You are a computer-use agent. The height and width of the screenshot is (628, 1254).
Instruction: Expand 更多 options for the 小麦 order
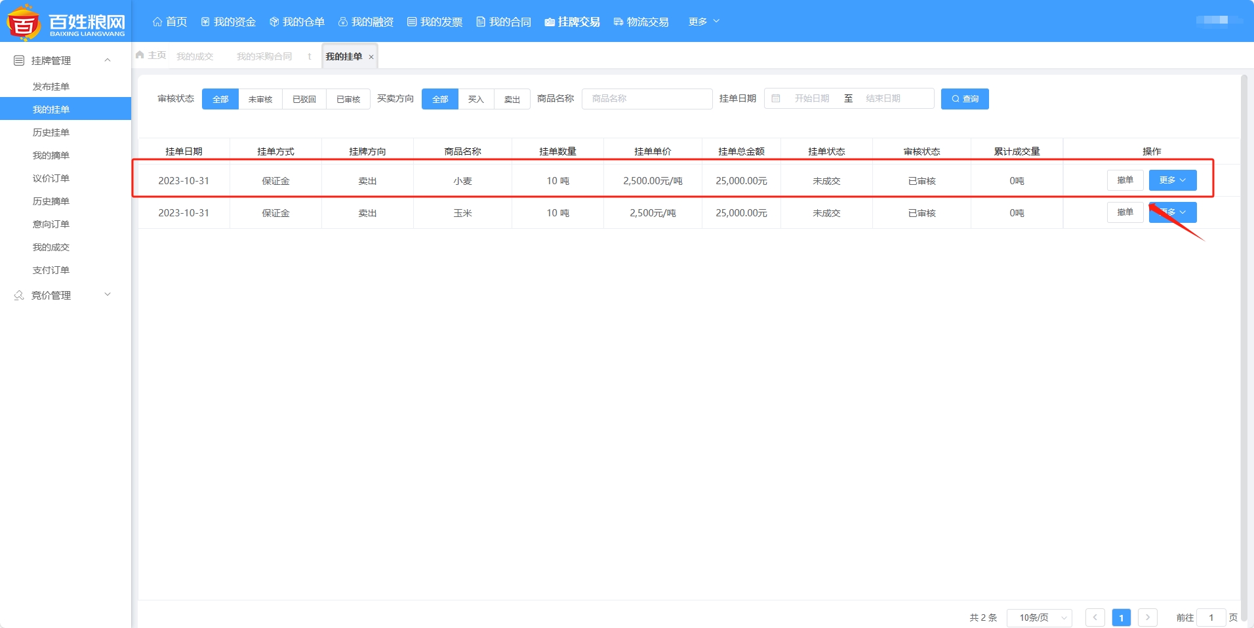[x=1172, y=180]
